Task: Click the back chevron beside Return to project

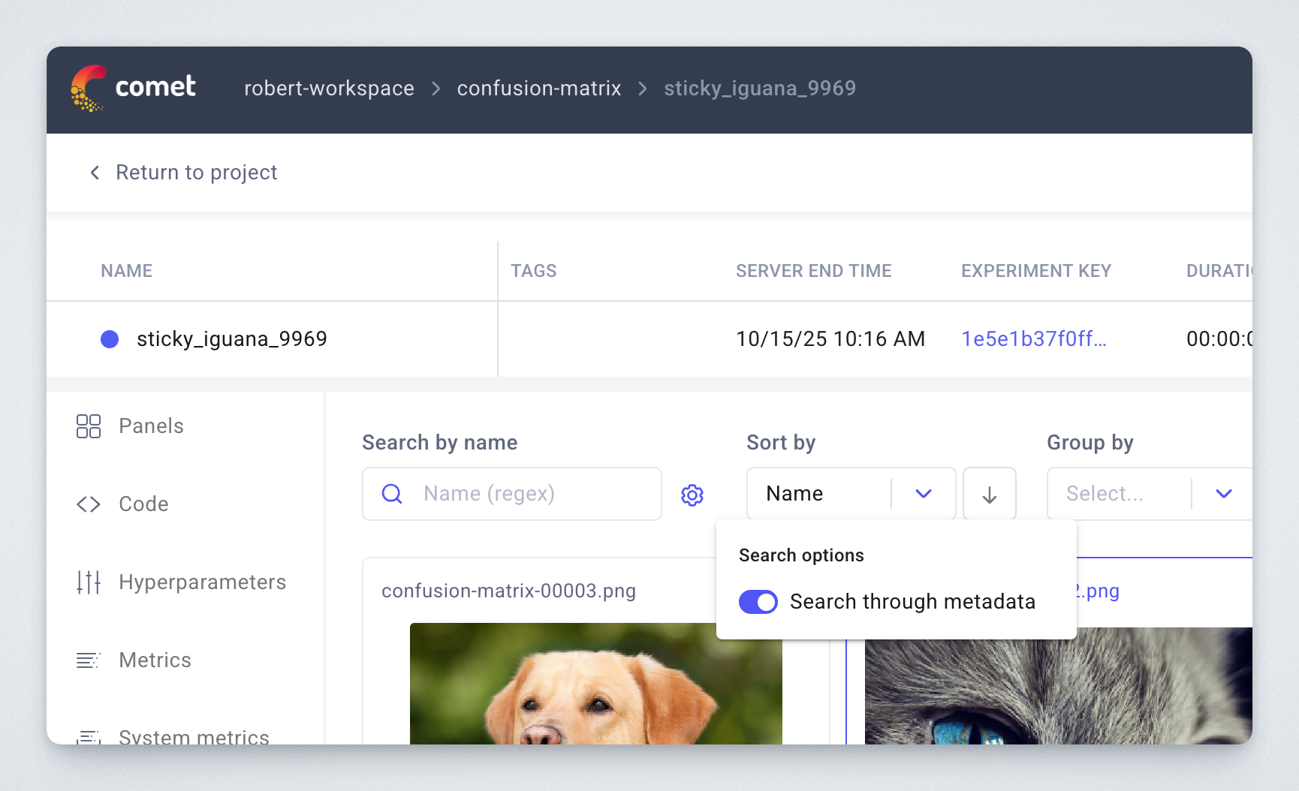Action: (x=95, y=173)
